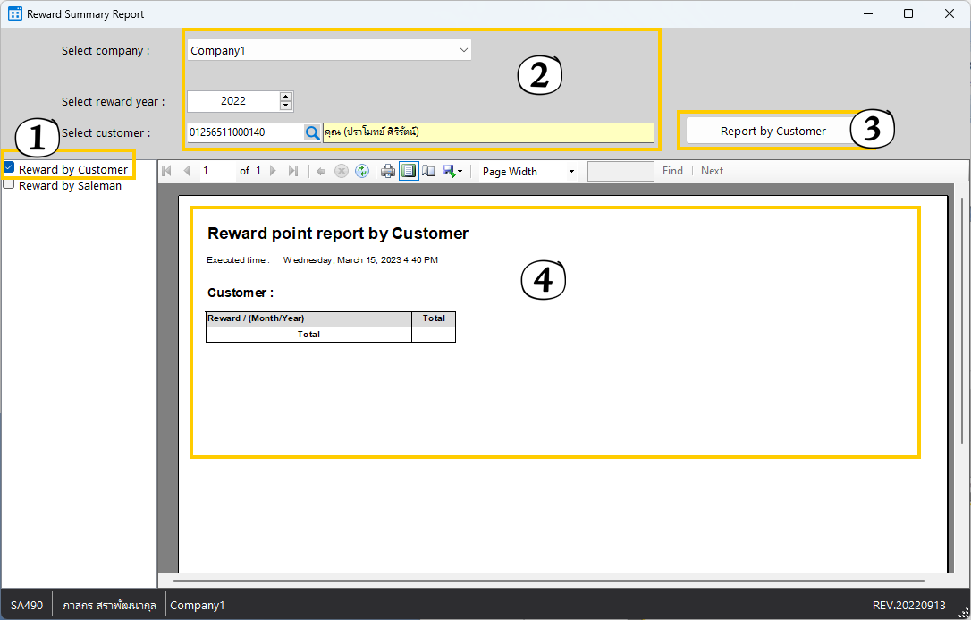Decrease reward year with down arrow

tap(286, 106)
